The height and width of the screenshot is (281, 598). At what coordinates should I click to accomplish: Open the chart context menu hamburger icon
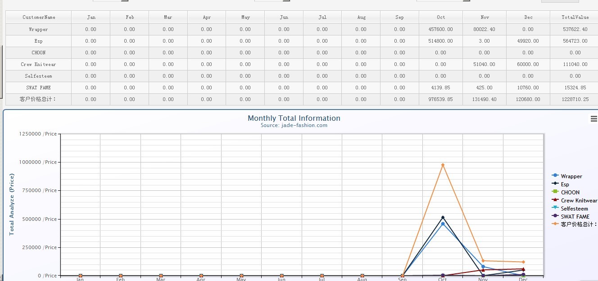593,119
